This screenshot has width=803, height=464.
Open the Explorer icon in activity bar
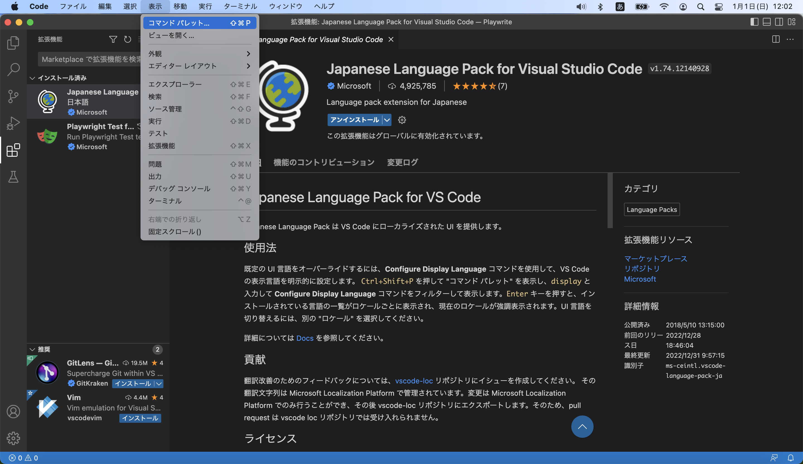(13, 43)
